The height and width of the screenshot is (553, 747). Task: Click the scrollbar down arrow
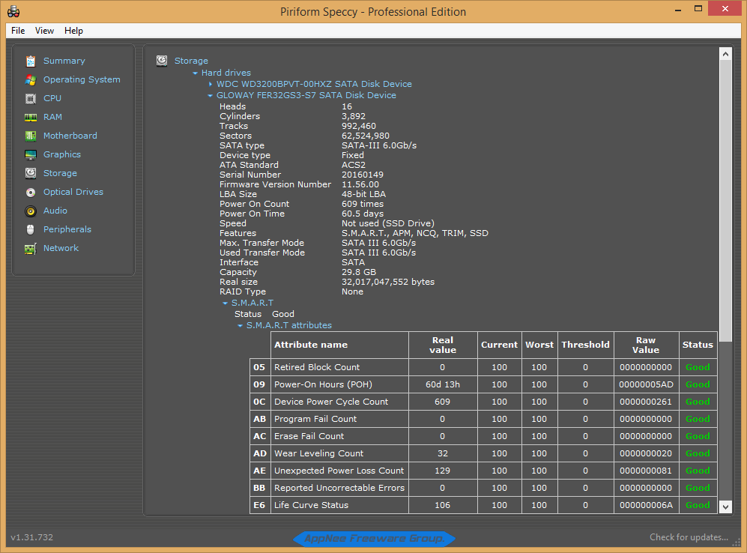[725, 507]
